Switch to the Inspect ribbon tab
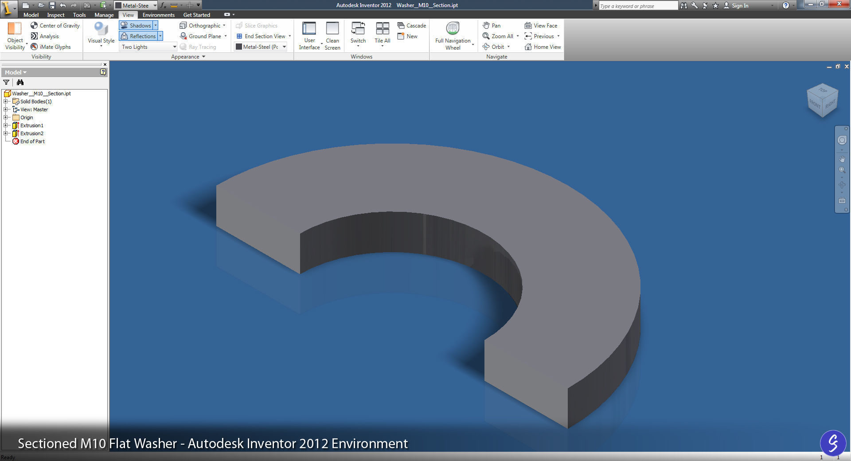Viewport: 851px width, 461px height. [56, 15]
